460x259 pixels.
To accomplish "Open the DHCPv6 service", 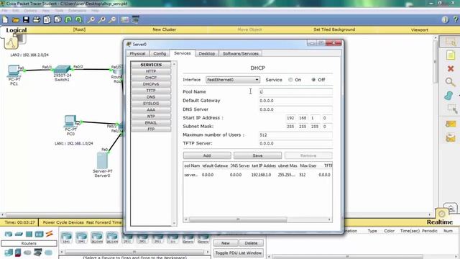I will pos(151,84).
